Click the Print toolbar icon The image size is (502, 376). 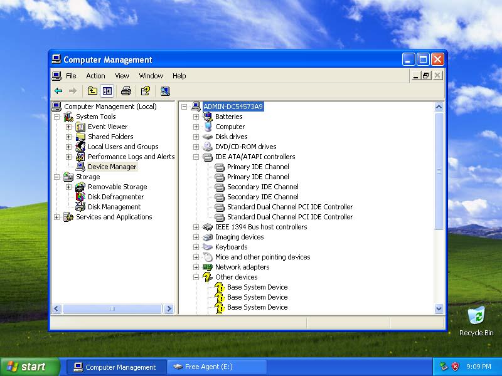tap(126, 91)
